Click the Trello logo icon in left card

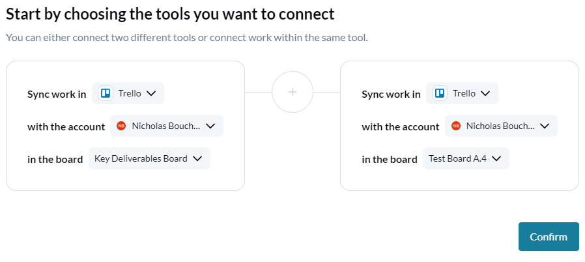(x=106, y=93)
